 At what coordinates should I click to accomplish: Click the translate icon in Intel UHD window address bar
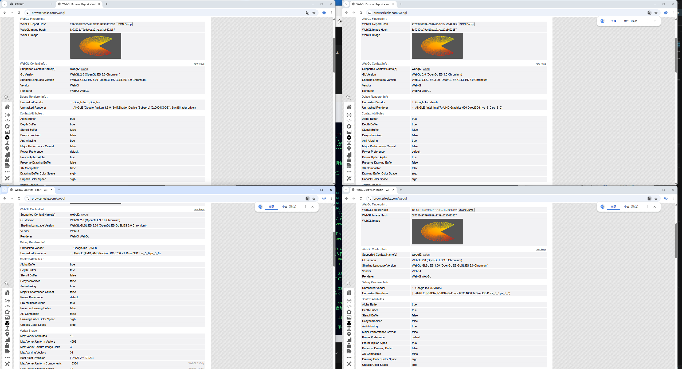(649, 13)
